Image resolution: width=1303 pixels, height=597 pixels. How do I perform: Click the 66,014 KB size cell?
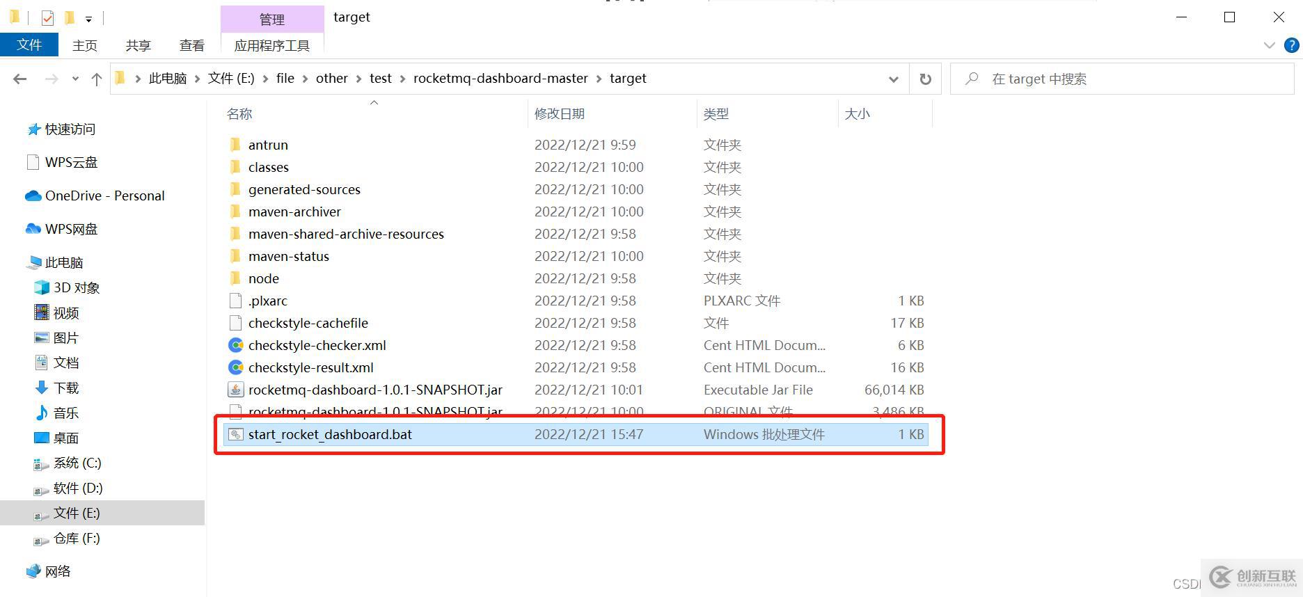(894, 390)
